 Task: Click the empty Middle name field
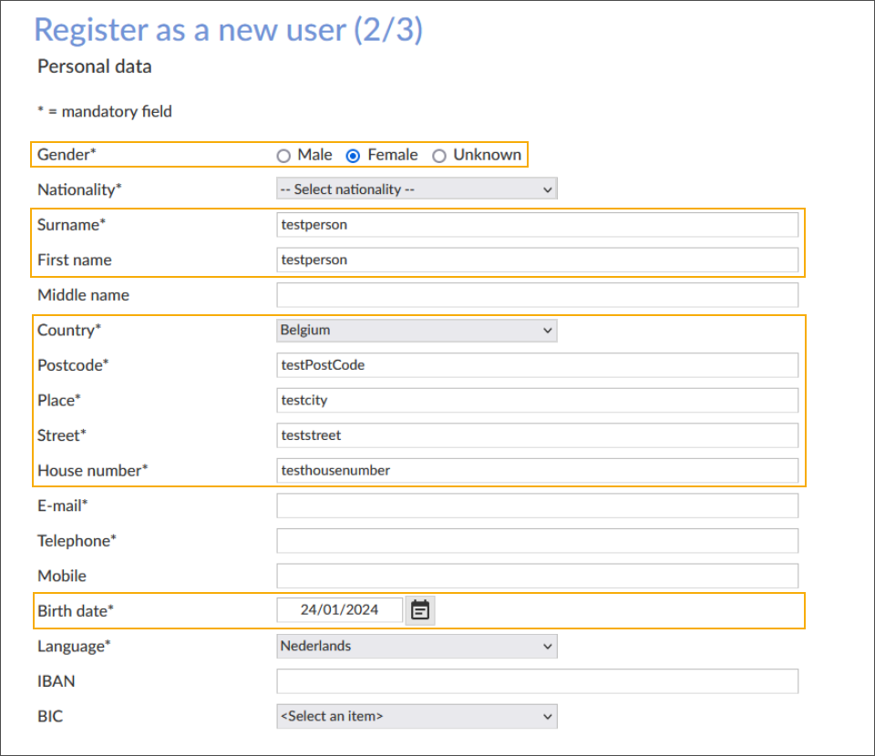pos(537,295)
